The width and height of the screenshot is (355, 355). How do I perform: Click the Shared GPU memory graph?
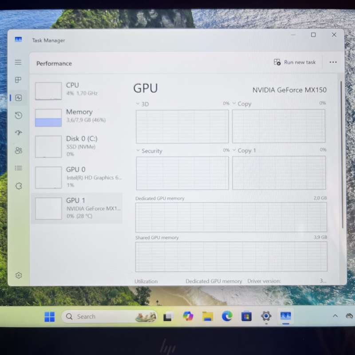coord(231,256)
